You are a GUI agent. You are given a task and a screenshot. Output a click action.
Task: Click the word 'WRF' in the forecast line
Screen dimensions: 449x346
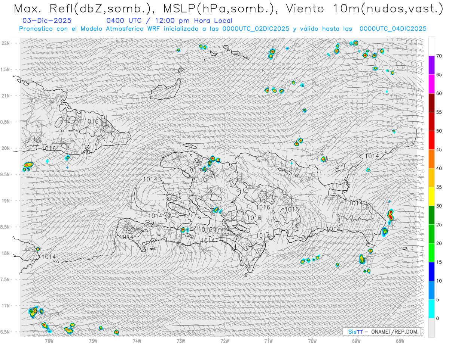[x=154, y=29]
